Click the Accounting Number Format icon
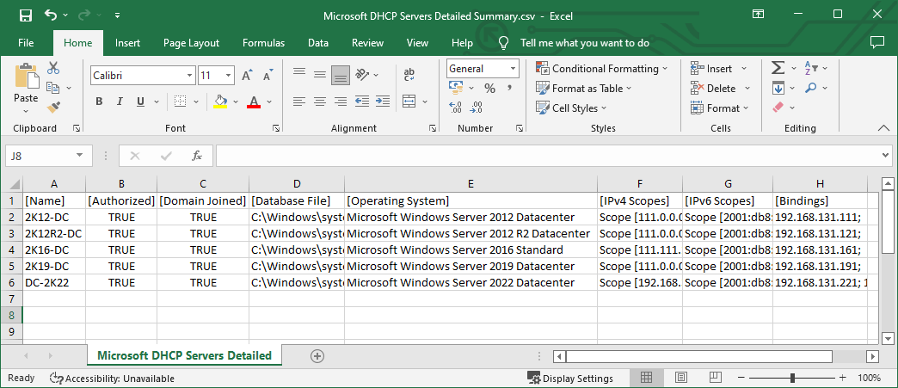This screenshot has width=898, height=388. pos(456,88)
